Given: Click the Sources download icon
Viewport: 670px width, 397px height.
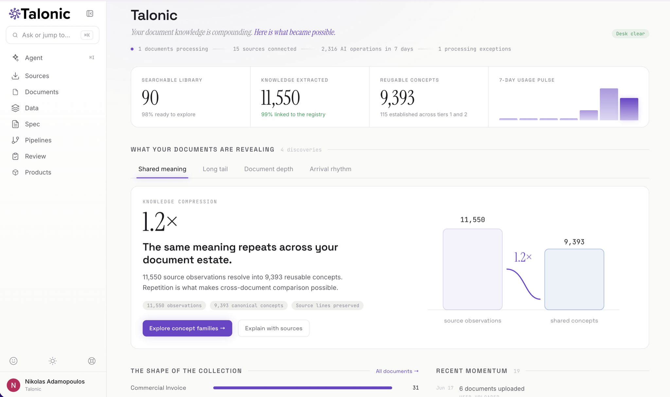Looking at the screenshot, I should 15,76.
